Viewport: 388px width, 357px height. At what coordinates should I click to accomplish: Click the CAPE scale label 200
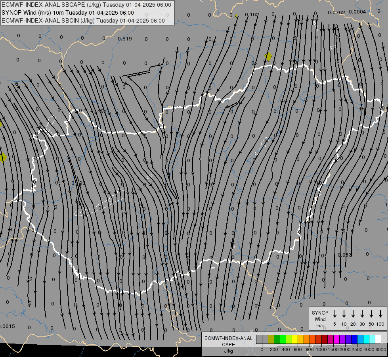pos(274,349)
